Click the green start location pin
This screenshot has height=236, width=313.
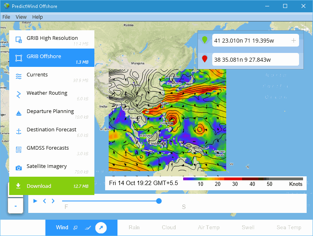click(205, 40)
